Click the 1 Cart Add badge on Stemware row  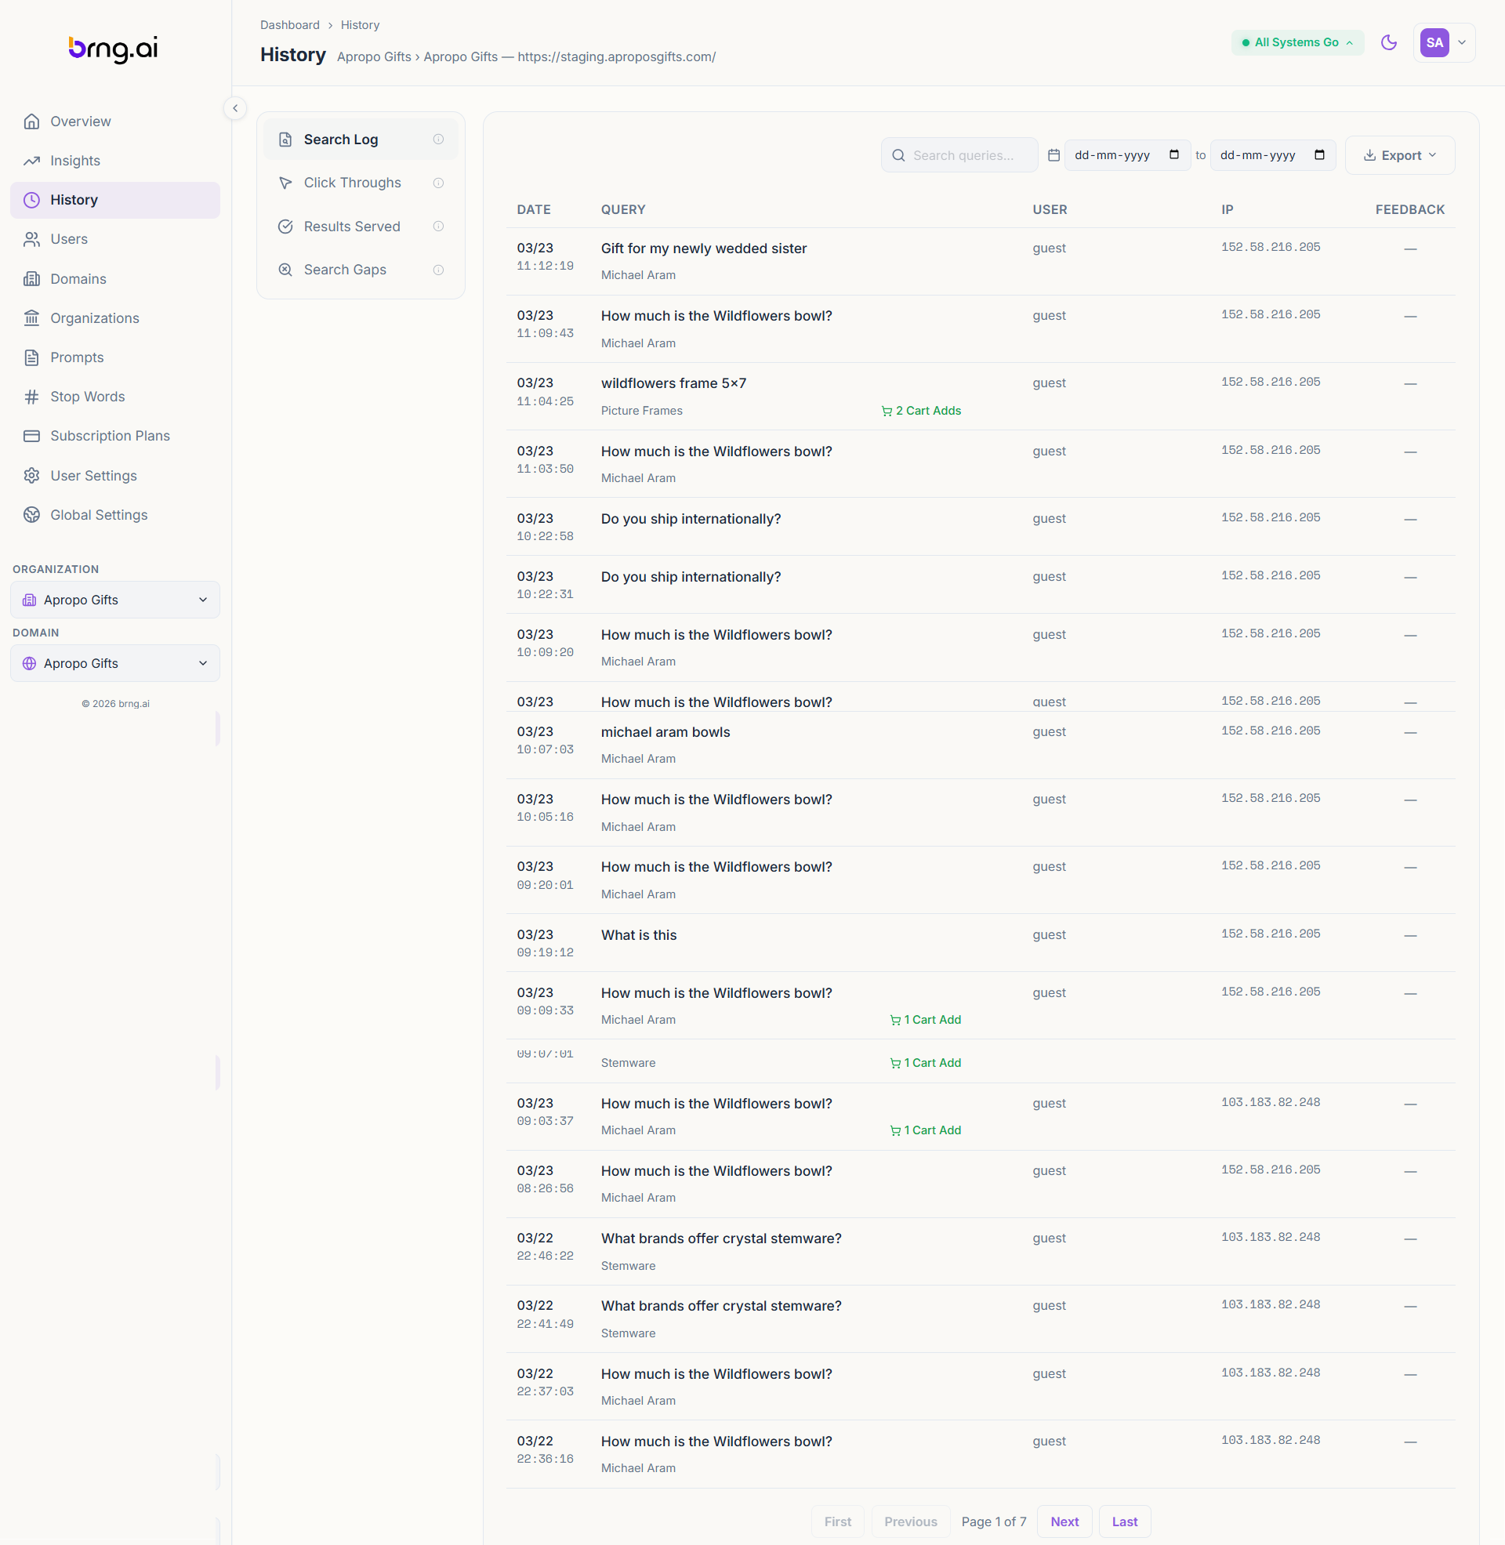coord(926,1063)
